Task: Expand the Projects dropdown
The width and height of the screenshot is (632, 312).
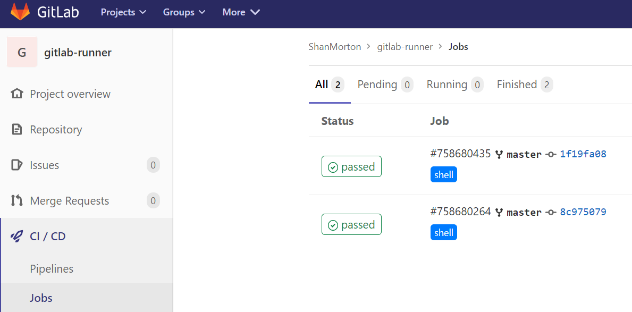Action: point(123,12)
